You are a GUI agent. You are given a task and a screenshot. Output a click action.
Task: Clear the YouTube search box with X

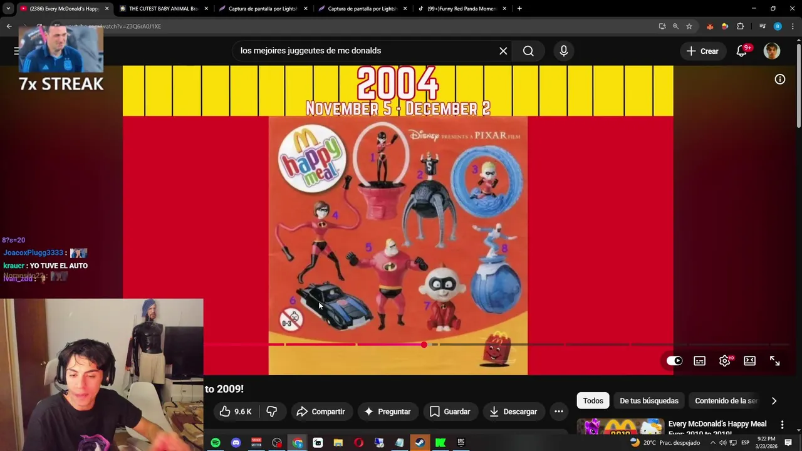pyautogui.click(x=503, y=51)
